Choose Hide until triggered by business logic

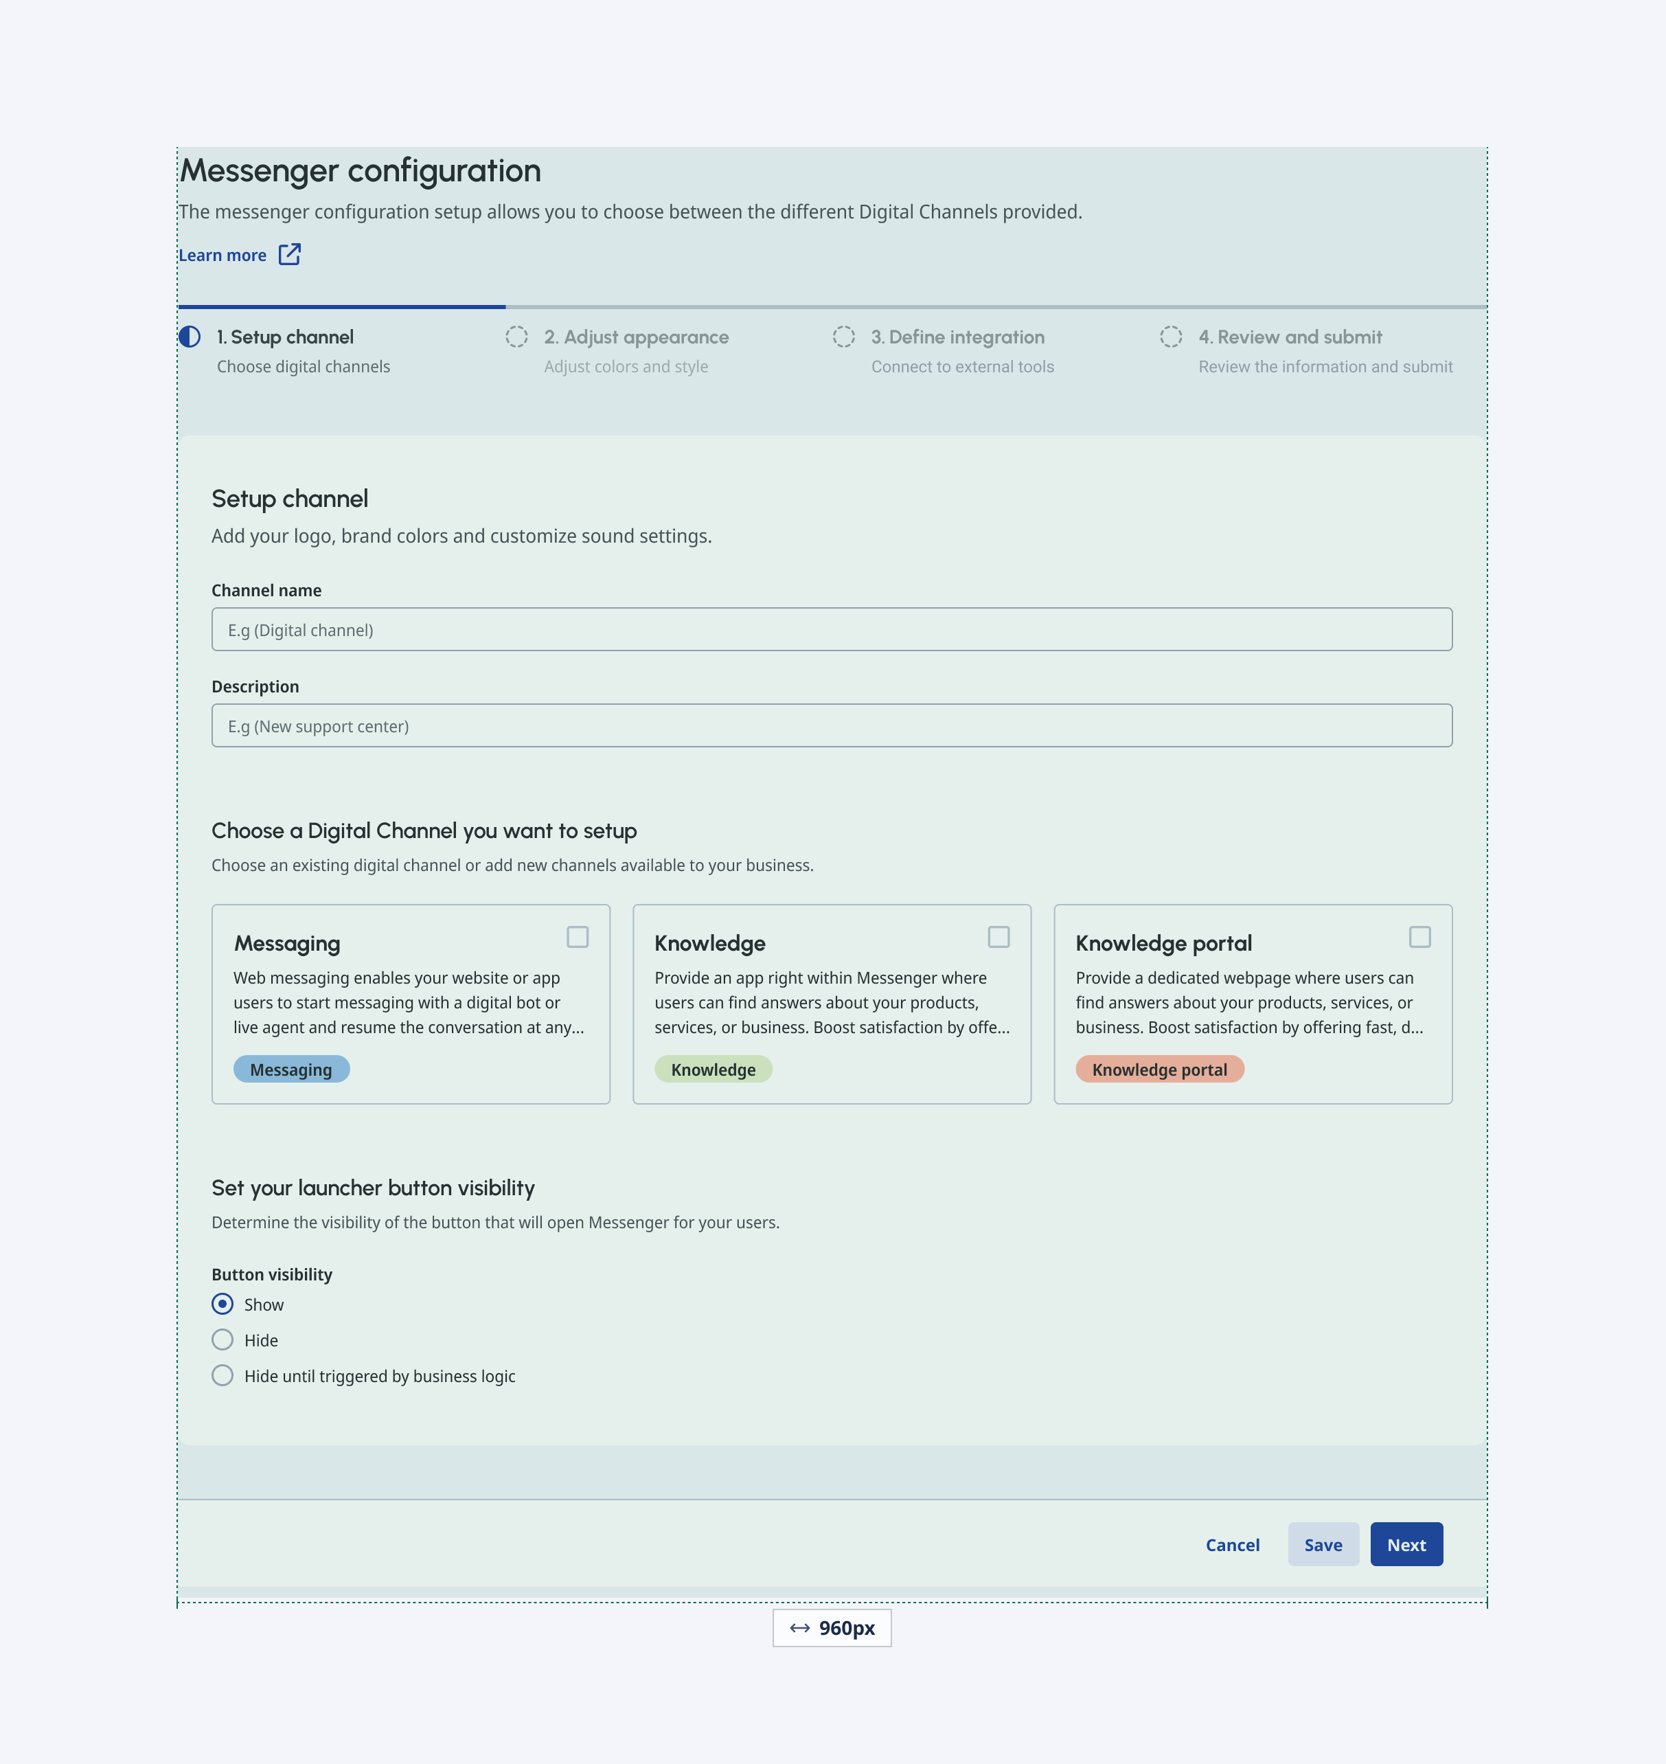tap(222, 1375)
